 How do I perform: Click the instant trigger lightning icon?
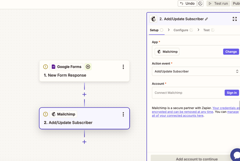tap(88, 67)
